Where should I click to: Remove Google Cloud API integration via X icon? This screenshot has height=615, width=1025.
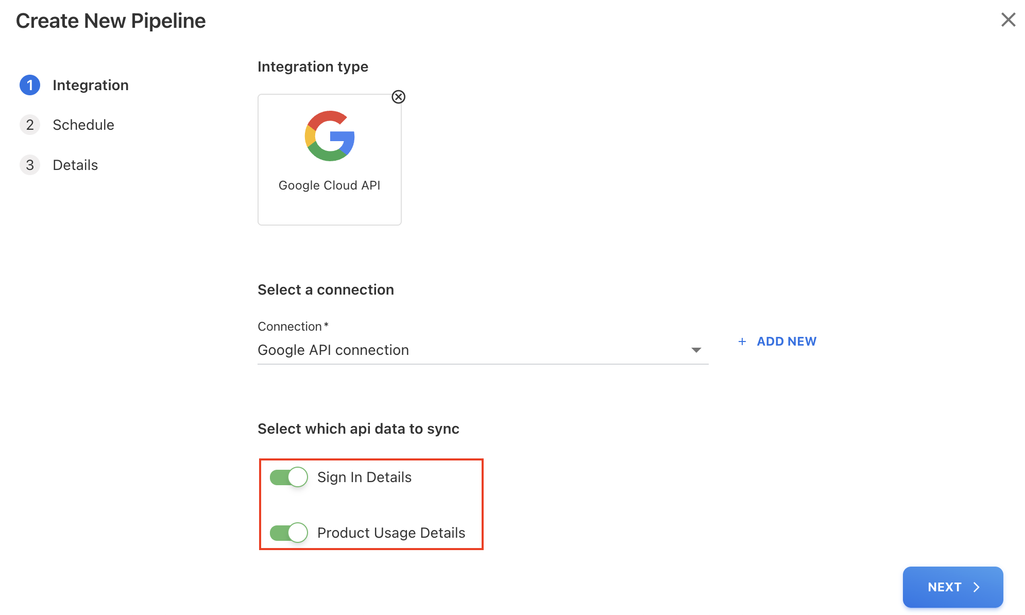coord(398,97)
